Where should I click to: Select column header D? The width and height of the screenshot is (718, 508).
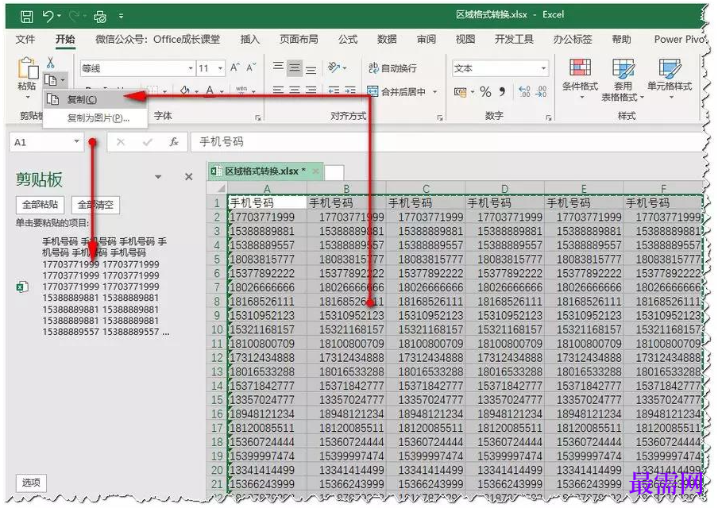[x=504, y=189]
